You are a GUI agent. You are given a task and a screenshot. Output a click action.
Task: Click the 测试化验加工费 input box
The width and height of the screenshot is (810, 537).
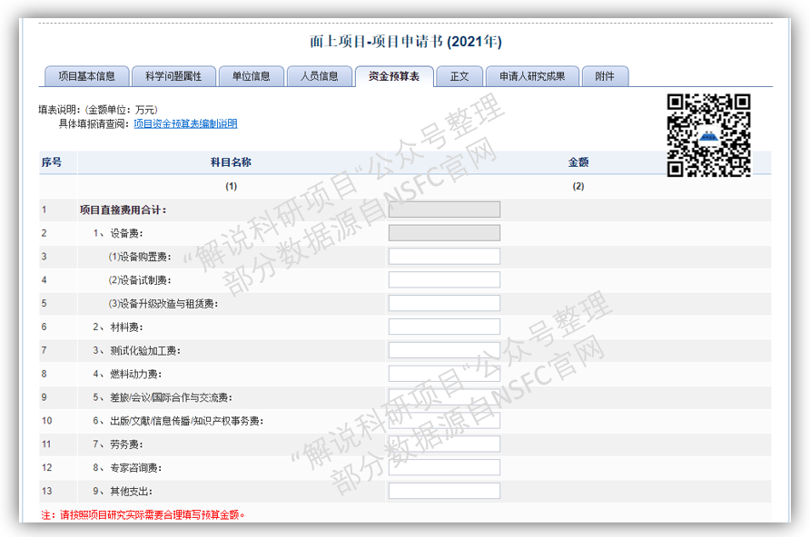(444, 350)
